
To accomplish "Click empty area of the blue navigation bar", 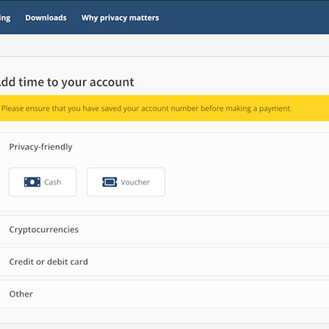I will (244, 18).
